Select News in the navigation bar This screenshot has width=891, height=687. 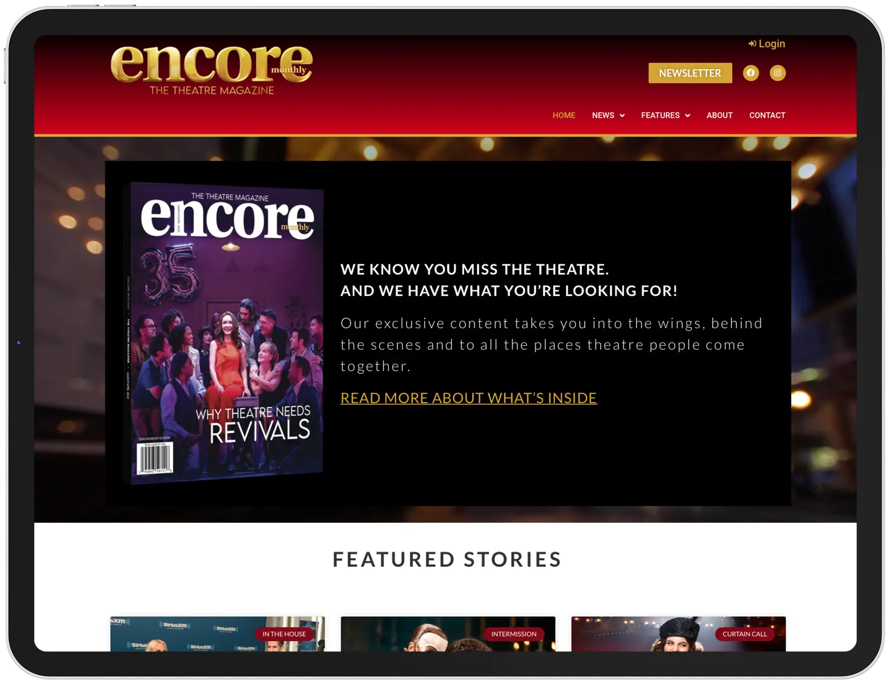(602, 115)
